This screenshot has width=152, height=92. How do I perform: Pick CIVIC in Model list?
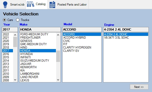coord(82,41)
